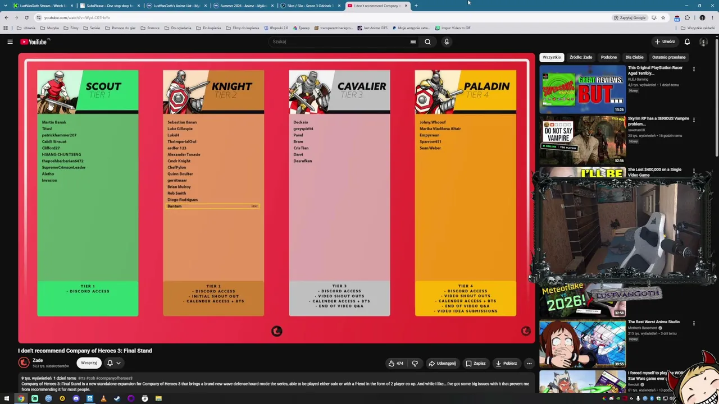The image size is (719, 404).
Task: Open File Explorer from the taskbar
Action: [158, 398]
